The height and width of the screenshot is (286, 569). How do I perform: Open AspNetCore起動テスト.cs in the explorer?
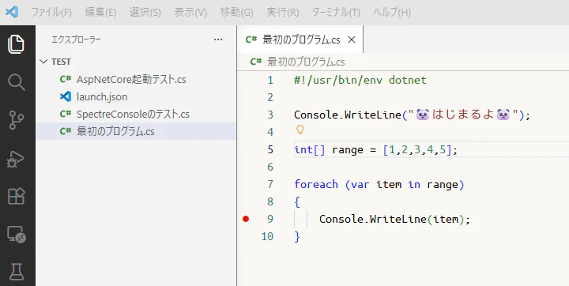[136, 80]
